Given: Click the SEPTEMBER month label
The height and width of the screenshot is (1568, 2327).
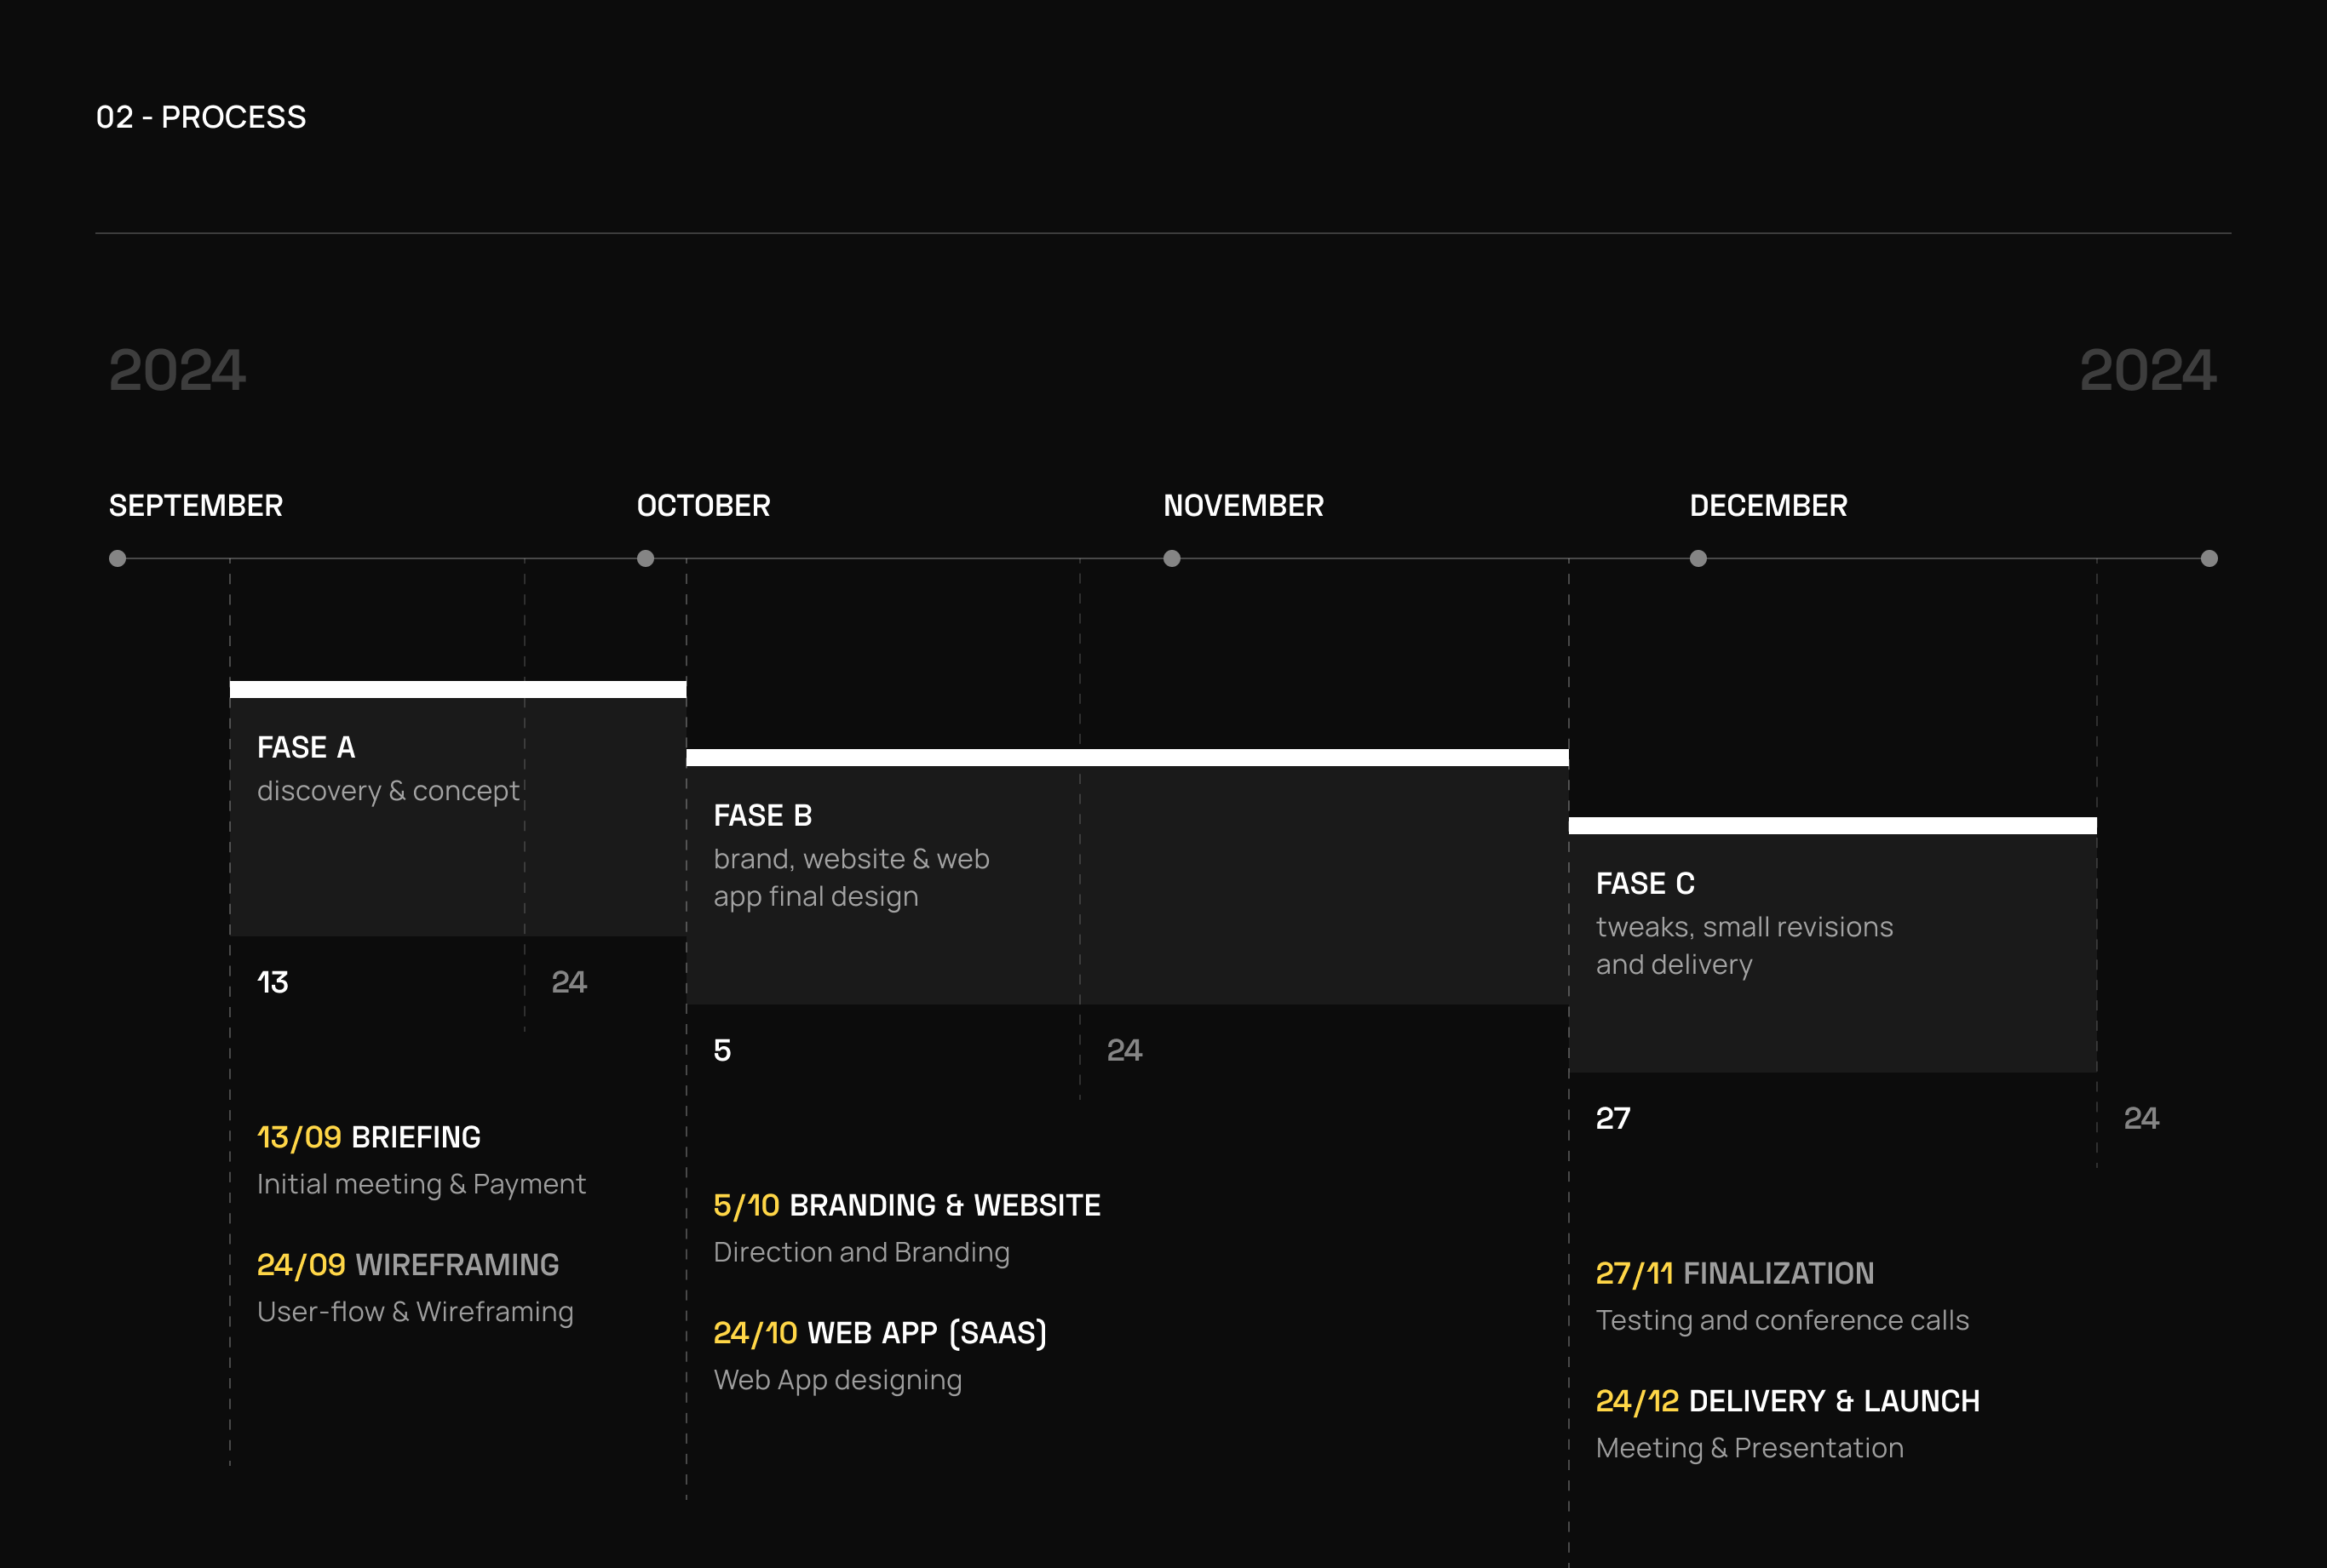Looking at the screenshot, I should [196, 506].
